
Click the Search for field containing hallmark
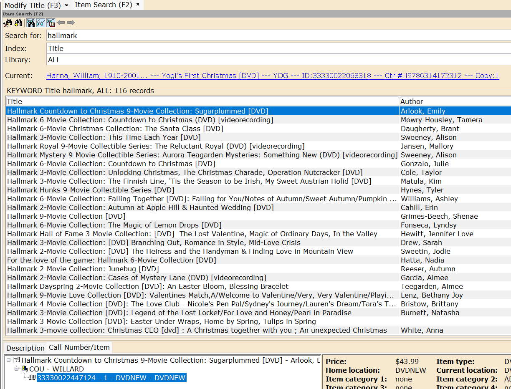click(276, 35)
